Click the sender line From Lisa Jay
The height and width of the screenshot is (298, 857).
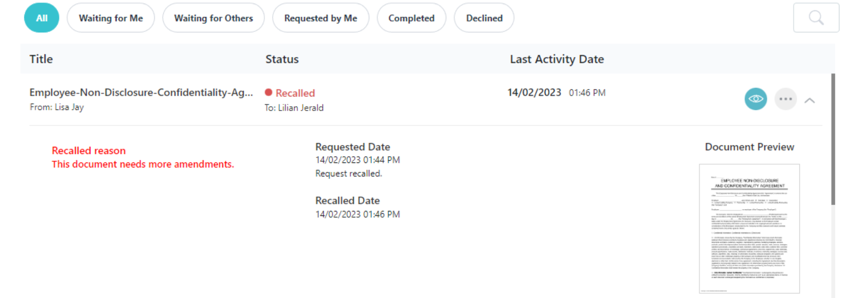click(x=57, y=107)
